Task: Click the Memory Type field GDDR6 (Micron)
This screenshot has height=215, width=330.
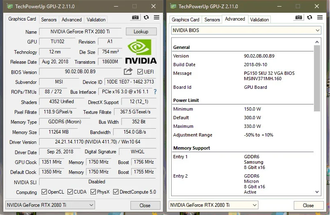Action: tap(65, 121)
